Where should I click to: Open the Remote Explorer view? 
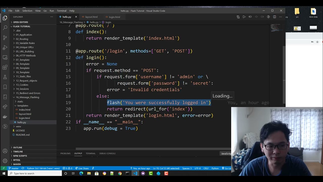click(x=5, y=57)
